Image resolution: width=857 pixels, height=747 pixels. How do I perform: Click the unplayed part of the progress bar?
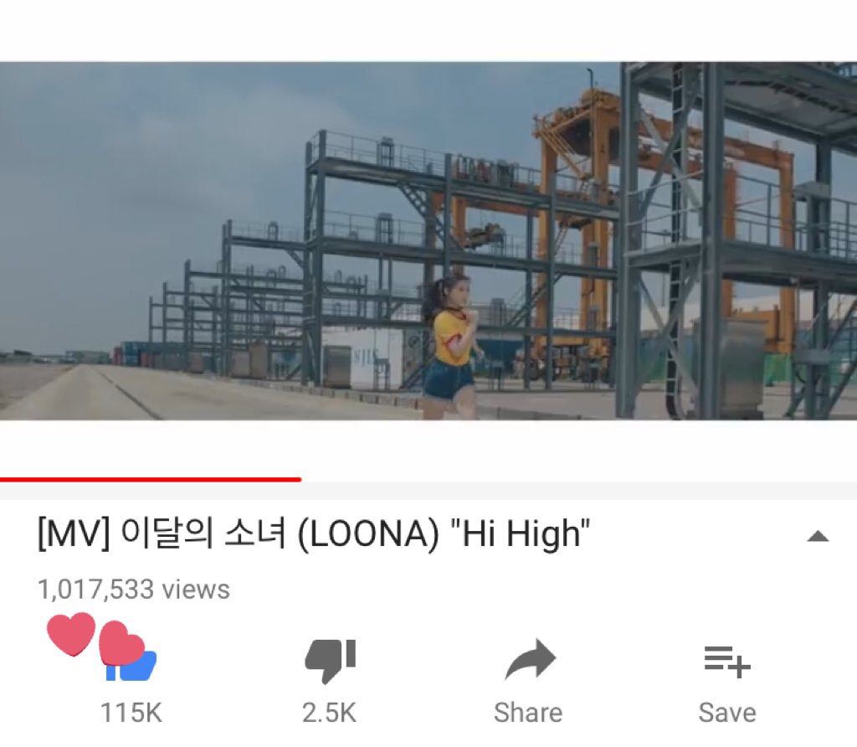(579, 480)
